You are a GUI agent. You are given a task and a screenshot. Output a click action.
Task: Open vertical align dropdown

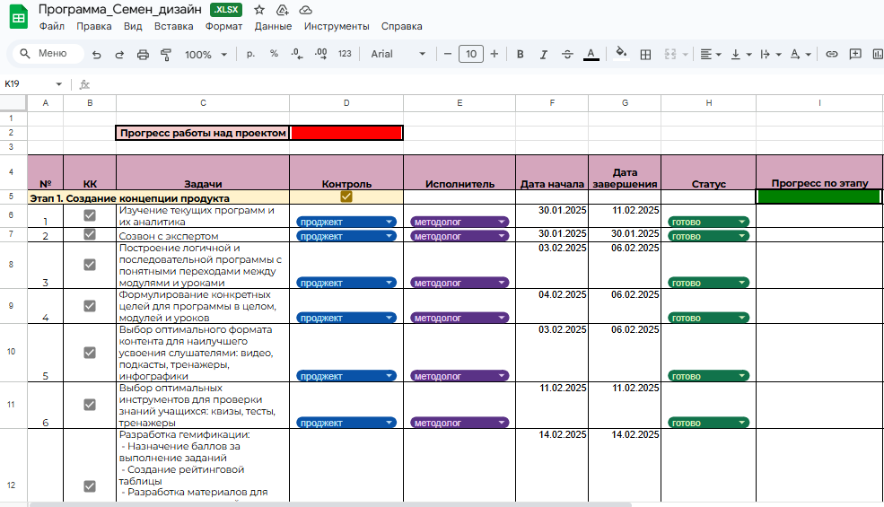click(x=740, y=54)
